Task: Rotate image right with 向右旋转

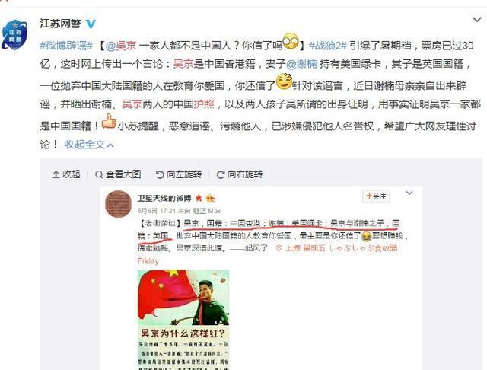Action: pyautogui.click(x=240, y=174)
